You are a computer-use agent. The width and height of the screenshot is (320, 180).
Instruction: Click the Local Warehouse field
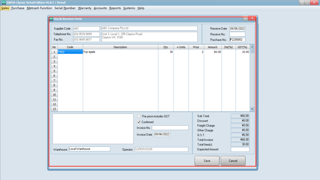[x=89, y=149]
